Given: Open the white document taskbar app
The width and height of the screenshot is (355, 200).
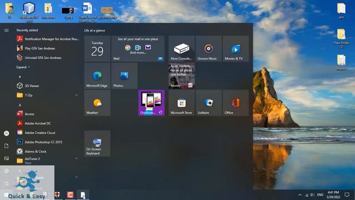Looking at the screenshot, I should (x=83, y=195).
